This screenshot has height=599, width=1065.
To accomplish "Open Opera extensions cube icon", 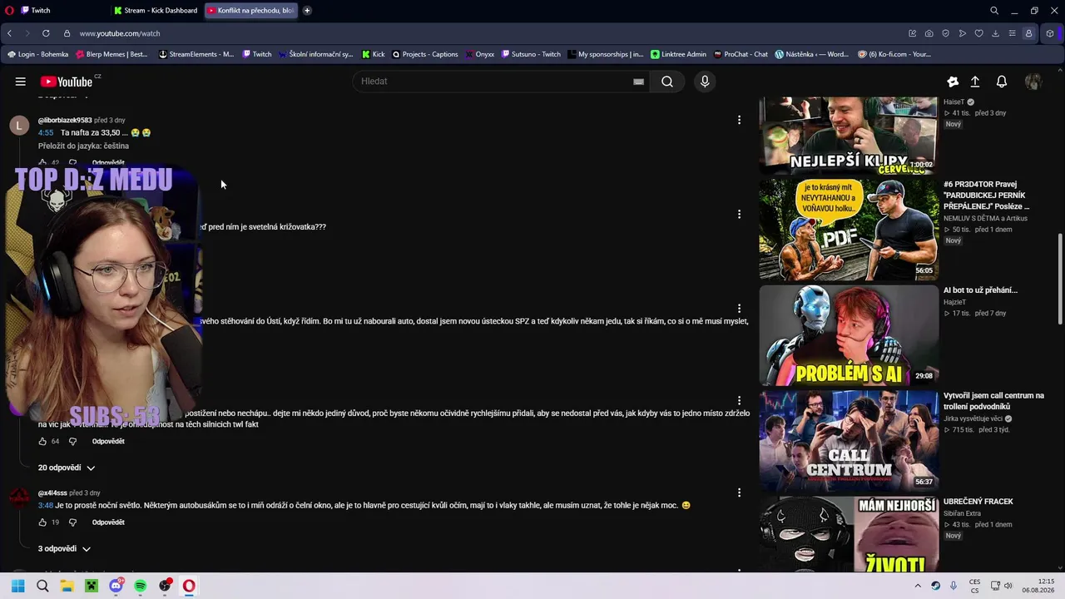I will point(1050,33).
